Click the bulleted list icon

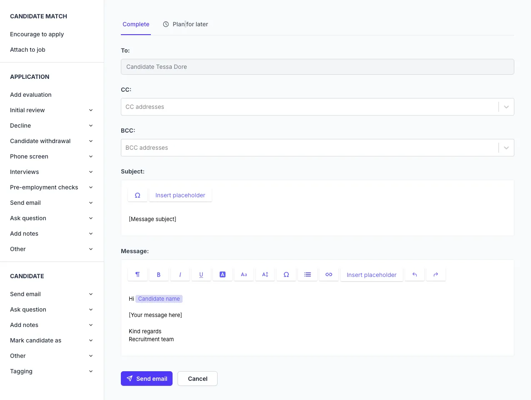[x=308, y=274]
